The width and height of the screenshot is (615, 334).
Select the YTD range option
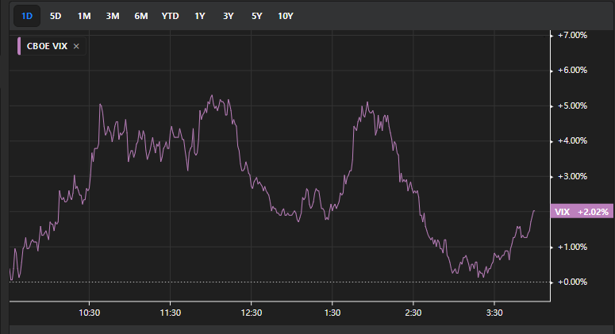tap(170, 16)
